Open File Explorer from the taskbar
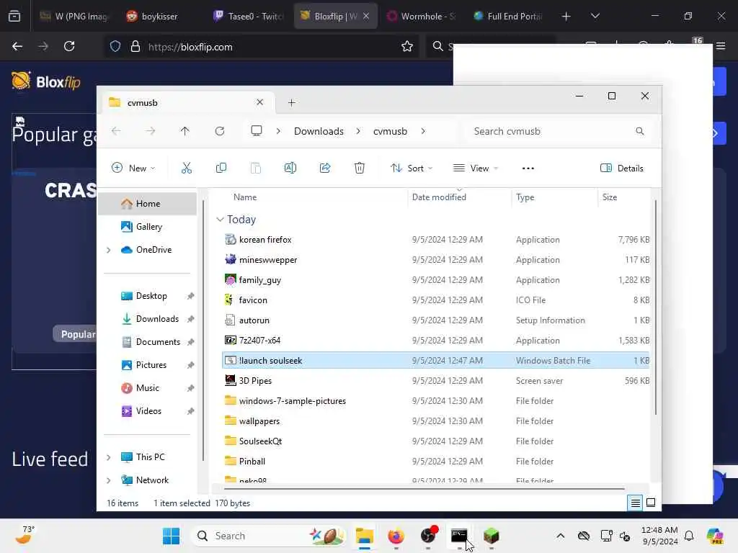 click(364, 536)
